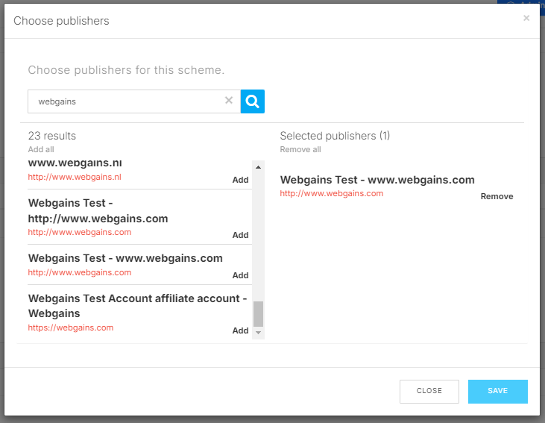Focus the publisher search field containing 'webgains'
545x423 pixels.
click(x=127, y=101)
